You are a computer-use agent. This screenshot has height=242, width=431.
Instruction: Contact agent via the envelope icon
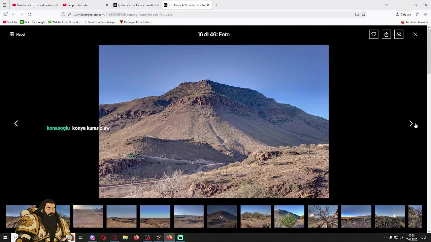coord(399,34)
